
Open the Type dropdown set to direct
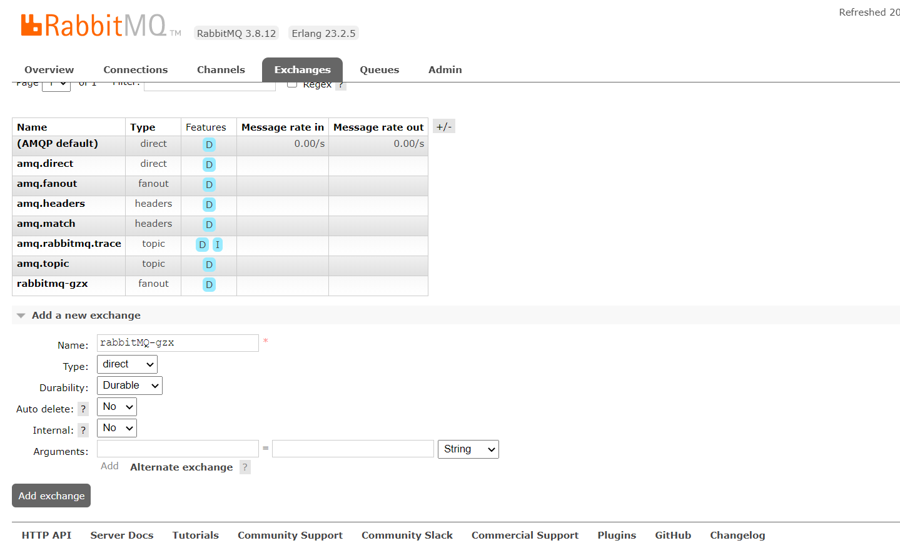(x=127, y=364)
